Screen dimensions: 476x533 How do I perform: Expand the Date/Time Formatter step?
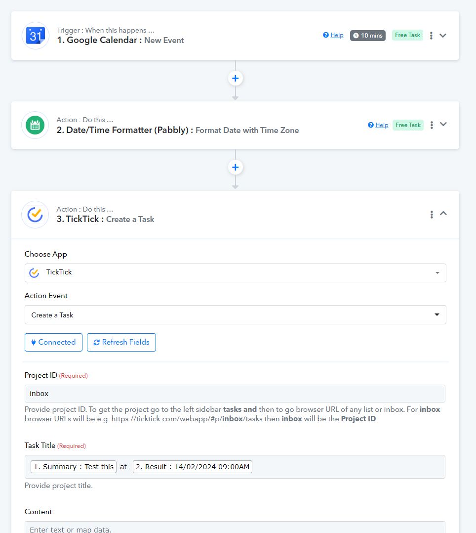click(x=443, y=125)
